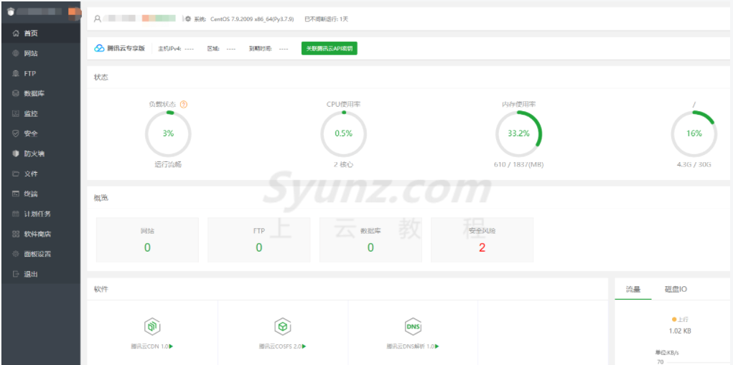Select the 退出 logout sidebar item

pos(40,274)
